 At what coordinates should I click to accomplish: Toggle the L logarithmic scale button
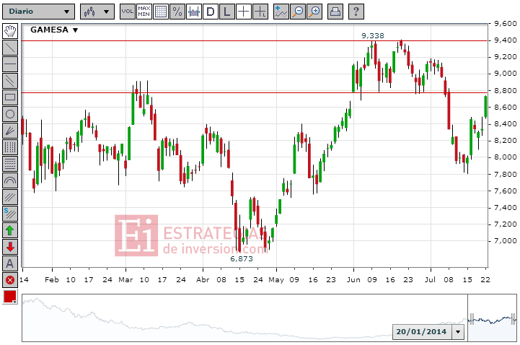(227, 12)
